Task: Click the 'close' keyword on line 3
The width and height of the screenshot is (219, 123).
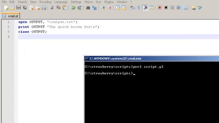Action: tap(24, 32)
